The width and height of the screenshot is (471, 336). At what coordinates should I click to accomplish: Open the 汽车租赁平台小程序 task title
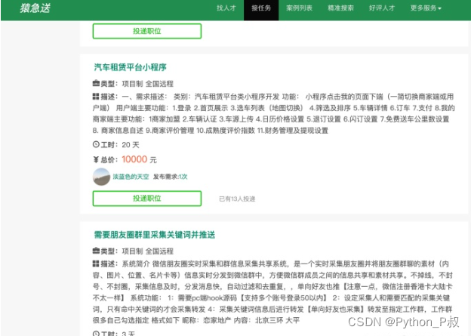click(130, 67)
